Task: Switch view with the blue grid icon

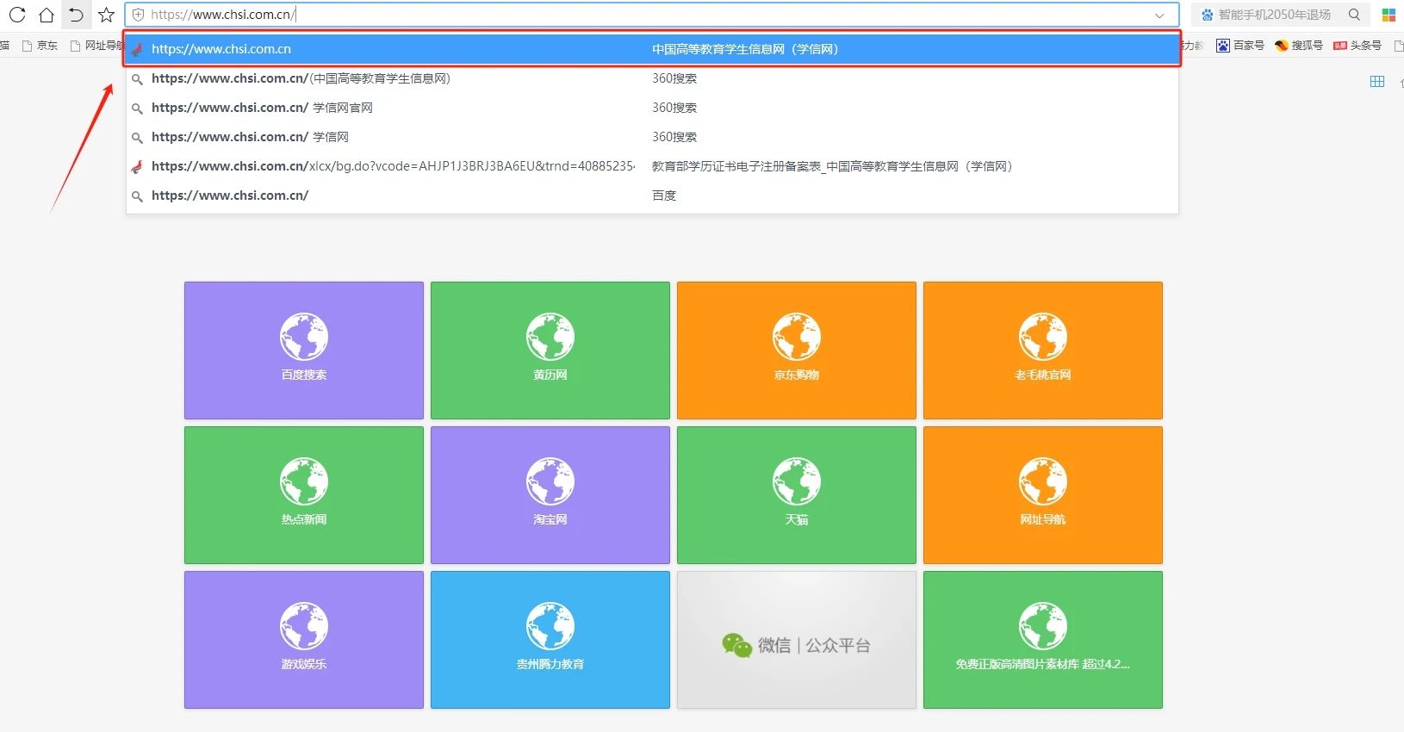Action: click(x=1377, y=81)
